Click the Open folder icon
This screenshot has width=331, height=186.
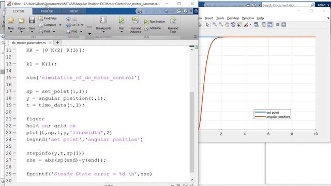(x=21, y=20)
